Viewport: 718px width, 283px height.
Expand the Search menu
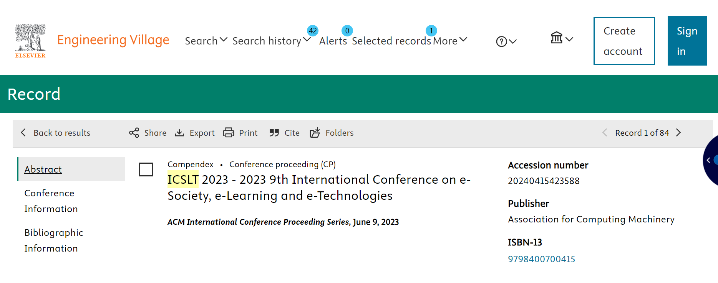tap(206, 41)
